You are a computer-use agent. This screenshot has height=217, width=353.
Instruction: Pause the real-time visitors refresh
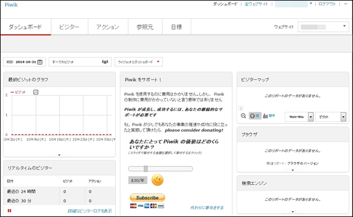[x=9, y=211]
